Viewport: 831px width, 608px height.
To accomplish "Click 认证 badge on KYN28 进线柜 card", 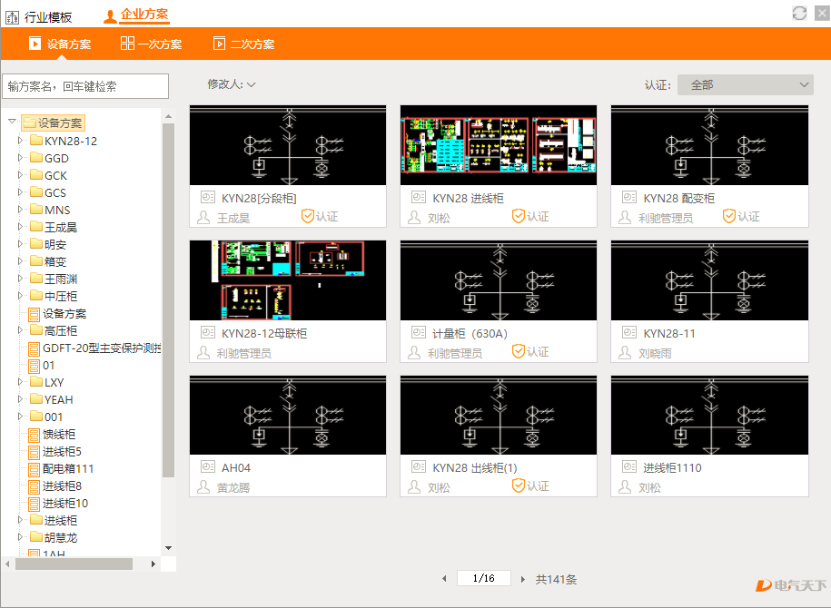I will point(530,216).
